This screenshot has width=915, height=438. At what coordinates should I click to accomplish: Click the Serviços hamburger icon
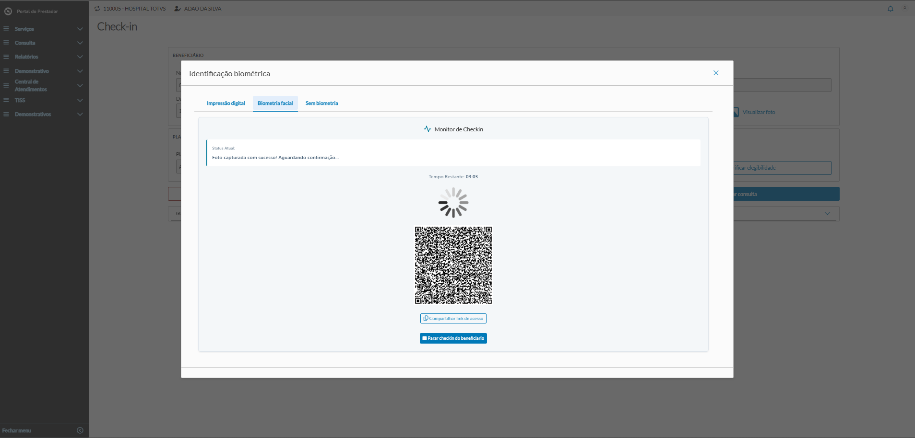(x=6, y=29)
